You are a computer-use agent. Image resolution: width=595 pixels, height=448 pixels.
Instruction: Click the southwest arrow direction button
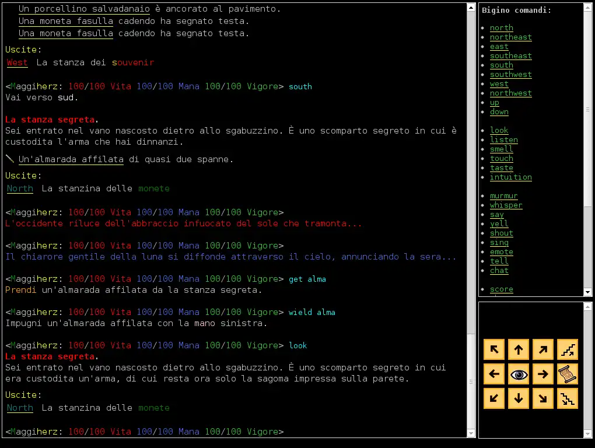494,398
